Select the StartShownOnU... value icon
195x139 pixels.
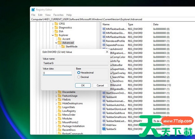[104, 93]
